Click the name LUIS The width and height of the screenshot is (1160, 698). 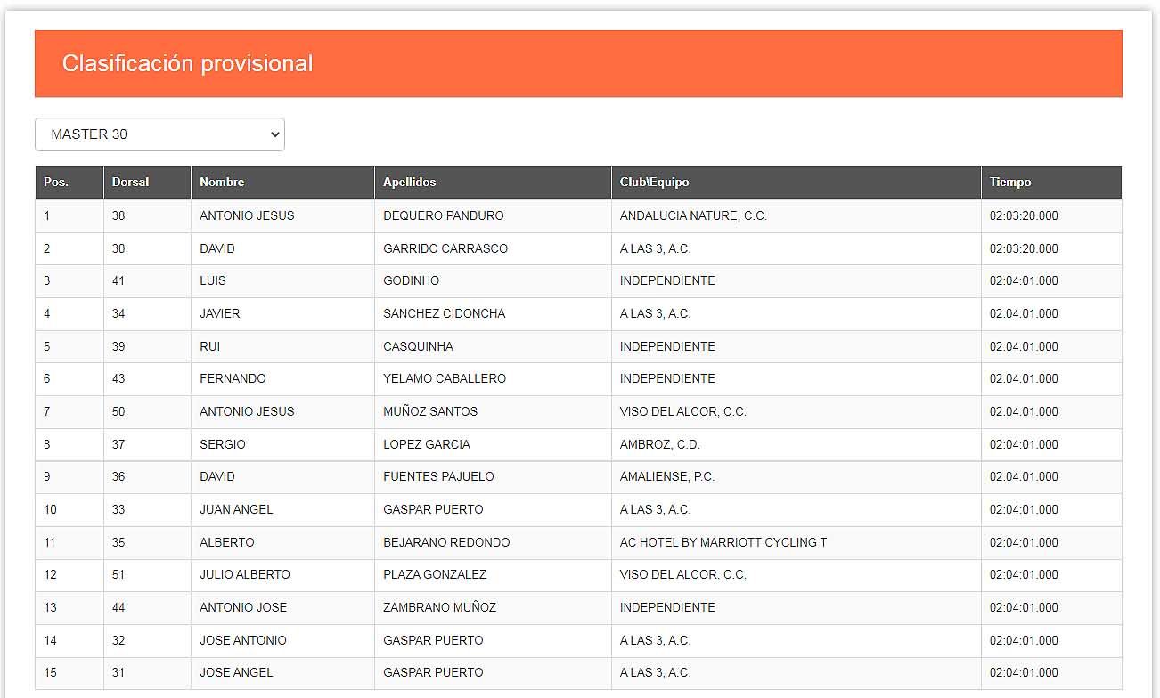213,280
